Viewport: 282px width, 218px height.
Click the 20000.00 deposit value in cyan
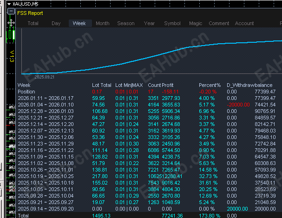pos(237,209)
